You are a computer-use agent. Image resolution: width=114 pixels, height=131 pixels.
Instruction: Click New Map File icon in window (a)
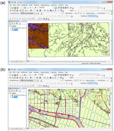click(x=11, y=8)
